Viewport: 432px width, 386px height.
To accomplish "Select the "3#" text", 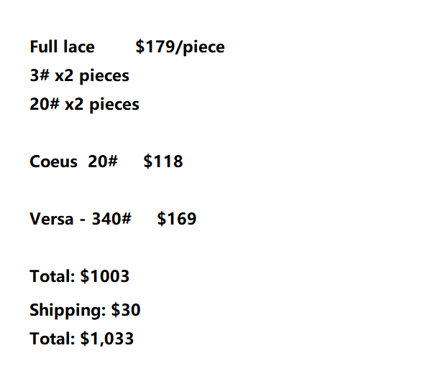I will pyautogui.click(x=40, y=76).
